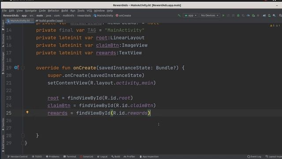Screen dimensions: 282x159
Task: Open the Project tool window sidebar tab
Action: 3,25
